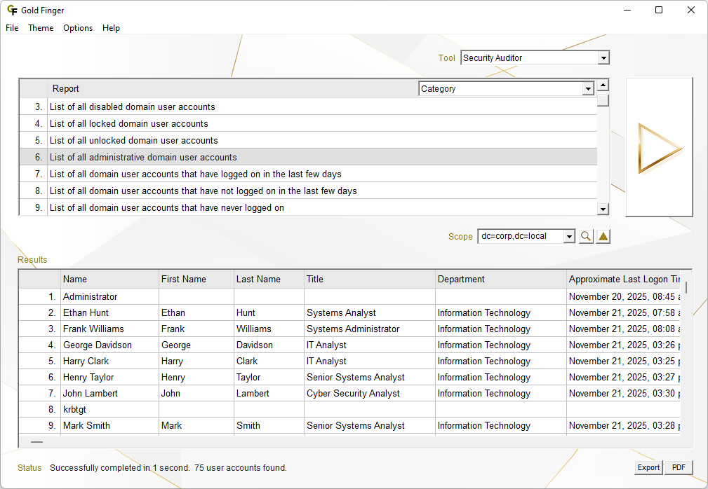Click the magnifier icon next to Scope
This screenshot has height=489, width=708.
pyautogui.click(x=586, y=236)
